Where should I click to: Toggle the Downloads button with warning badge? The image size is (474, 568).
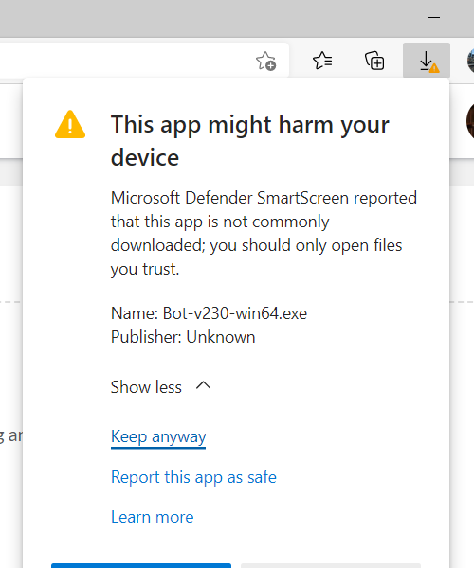427,61
